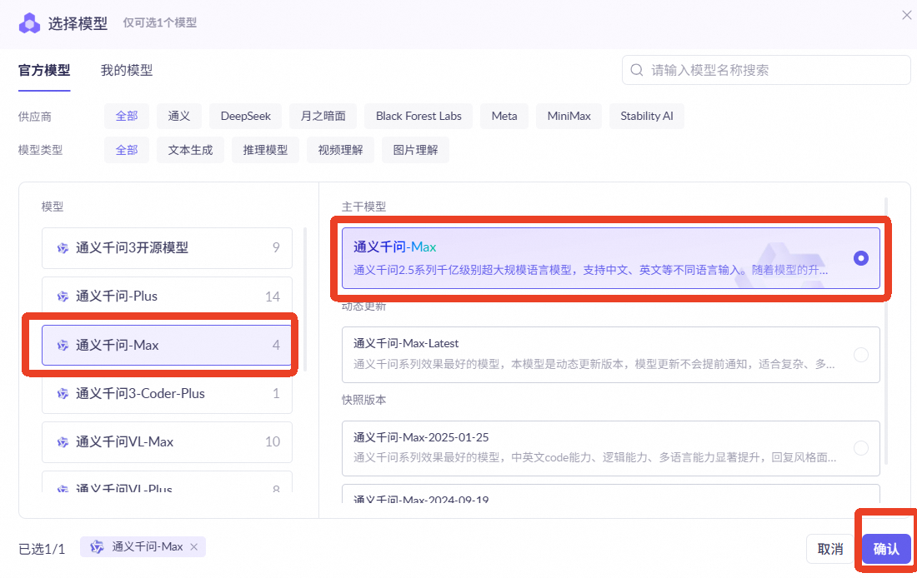This screenshot has width=917, height=578.
Task: Open the 通义千问3-Coder-Plus model group
Action: [x=167, y=393]
